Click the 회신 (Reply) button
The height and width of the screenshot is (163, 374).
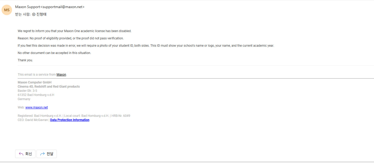click(25, 154)
